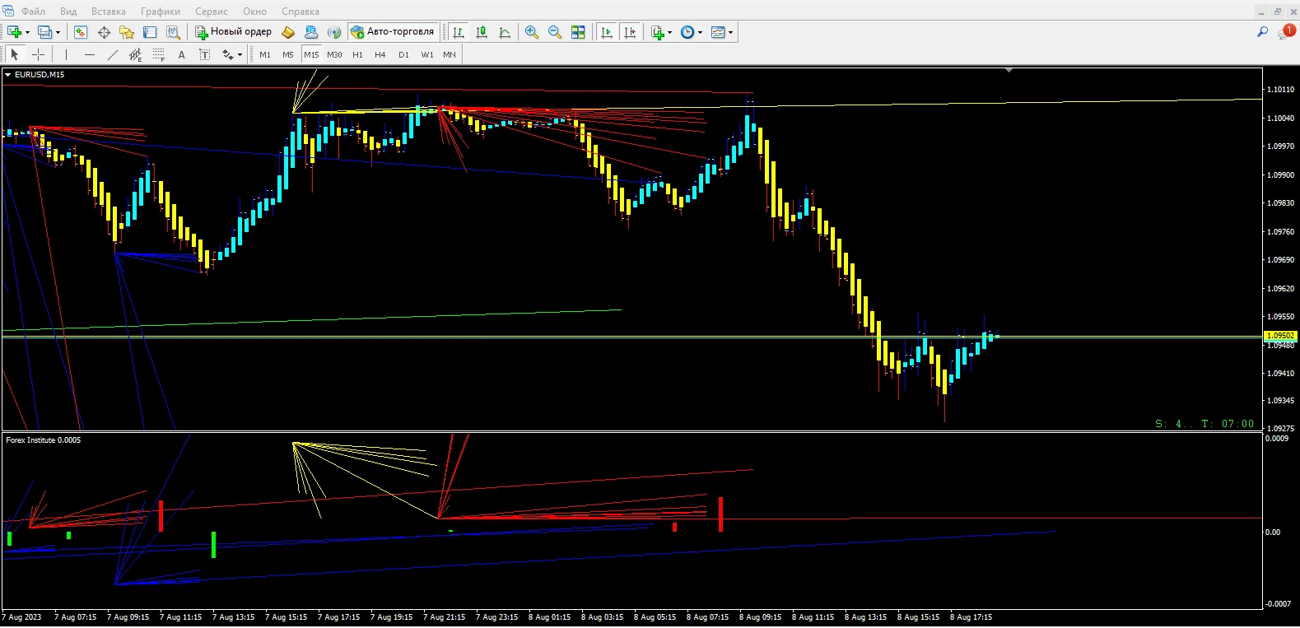Screen dimensions: 1300x628
Task: Draw a horizontal line tool
Action: 90,55
